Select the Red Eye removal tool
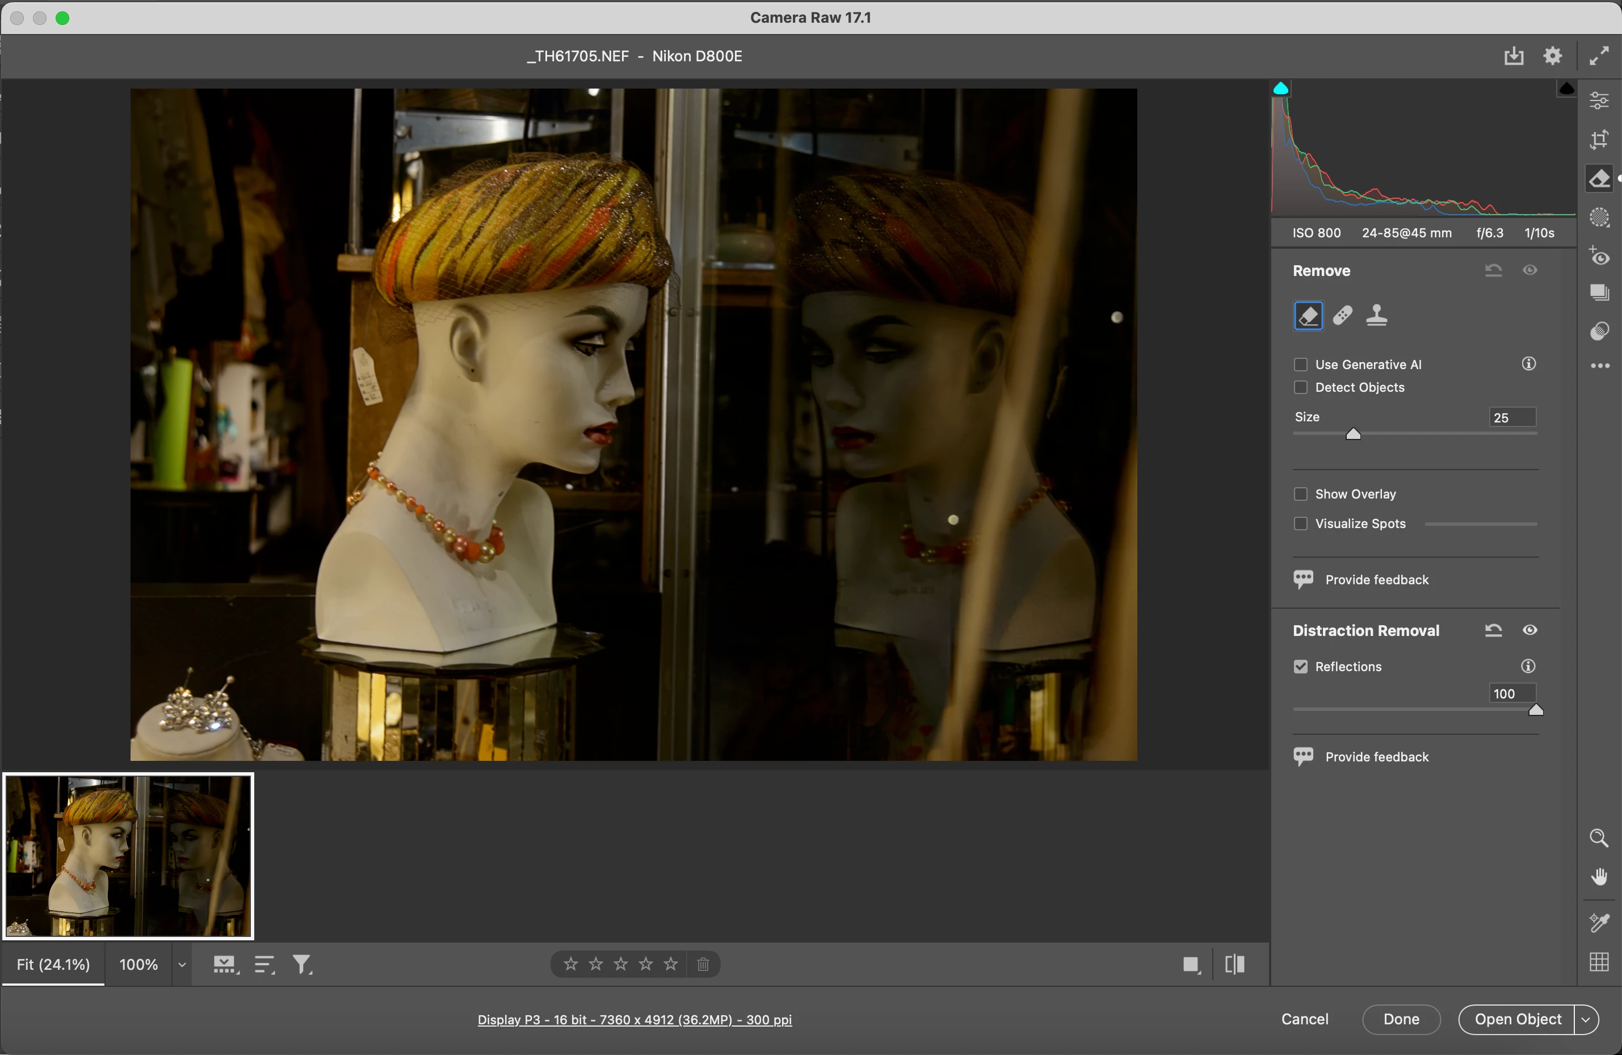The height and width of the screenshot is (1055, 1622). tap(1599, 257)
